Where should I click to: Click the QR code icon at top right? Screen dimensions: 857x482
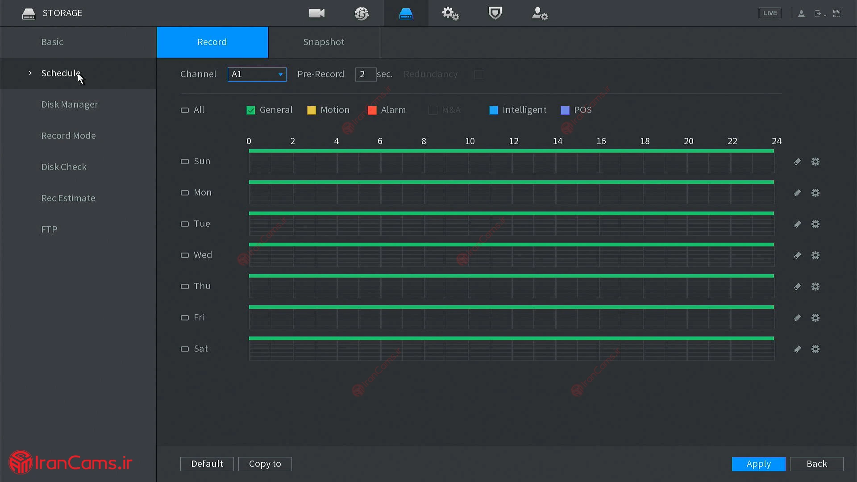coord(837,13)
